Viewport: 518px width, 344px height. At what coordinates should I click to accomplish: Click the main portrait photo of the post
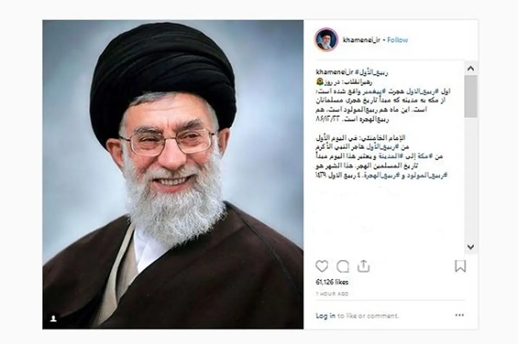(173, 174)
